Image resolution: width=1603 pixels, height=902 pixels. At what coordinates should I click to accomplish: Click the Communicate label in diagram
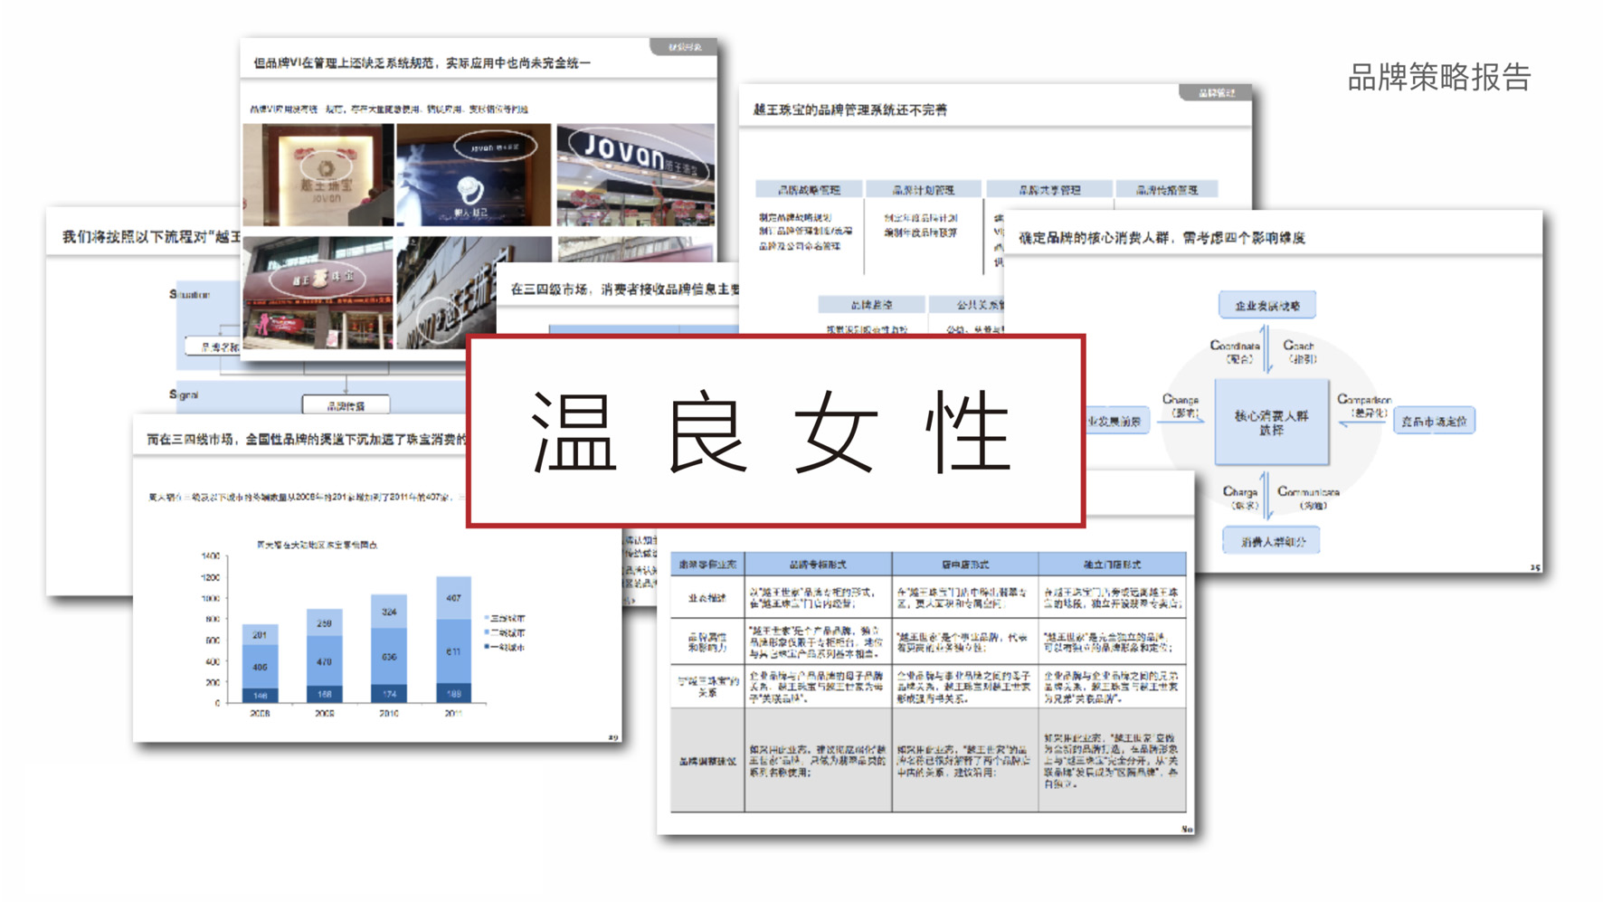click(x=1308, y=492)
